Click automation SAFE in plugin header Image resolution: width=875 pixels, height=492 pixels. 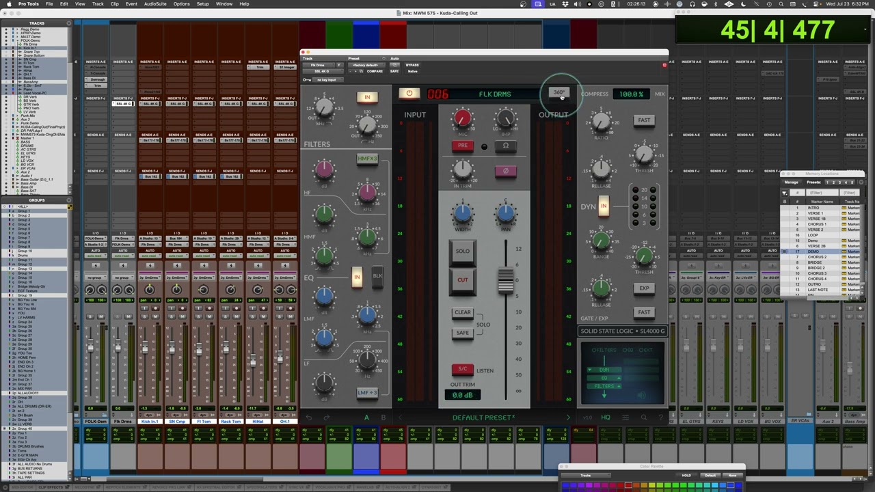point(394,71)
